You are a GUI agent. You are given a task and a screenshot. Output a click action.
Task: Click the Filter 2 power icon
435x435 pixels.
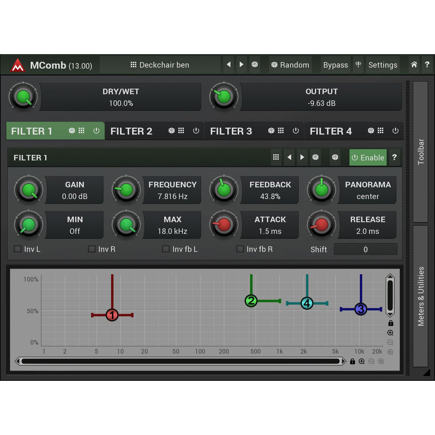[x=196, y=131]
